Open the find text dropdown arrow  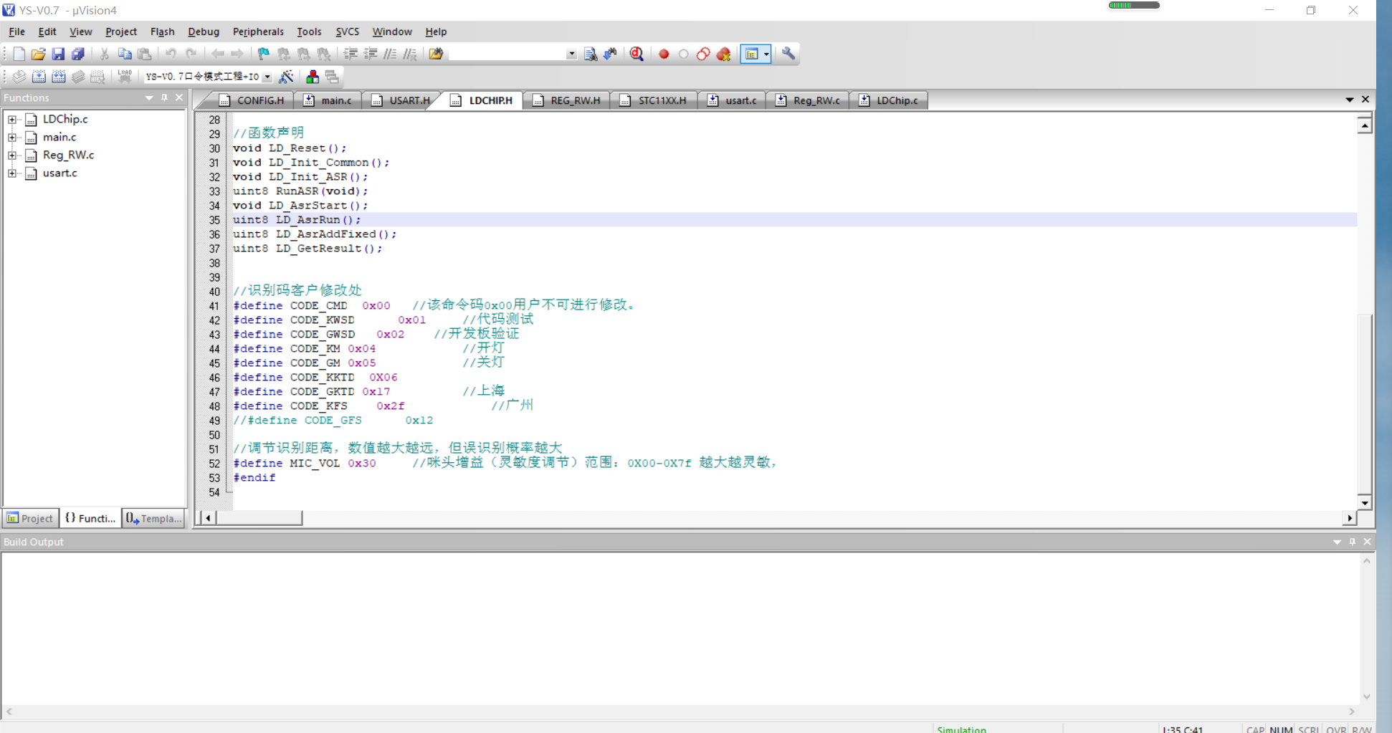point(571,54)
